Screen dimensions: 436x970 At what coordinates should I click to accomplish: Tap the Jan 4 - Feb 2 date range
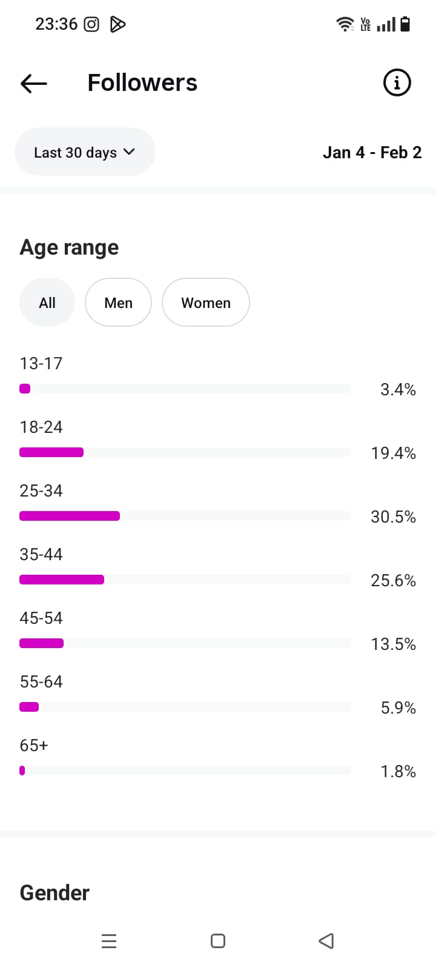[372, 152]
